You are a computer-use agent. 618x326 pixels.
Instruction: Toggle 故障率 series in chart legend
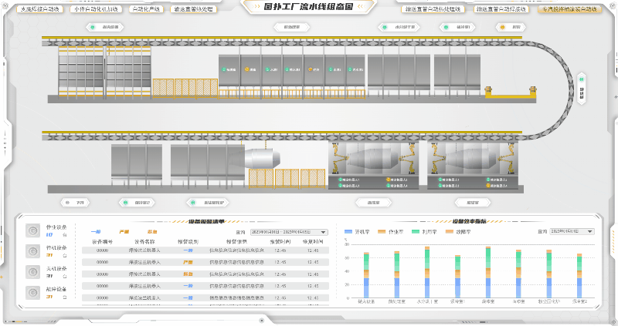pyautogui.click(x=458, y=232)
